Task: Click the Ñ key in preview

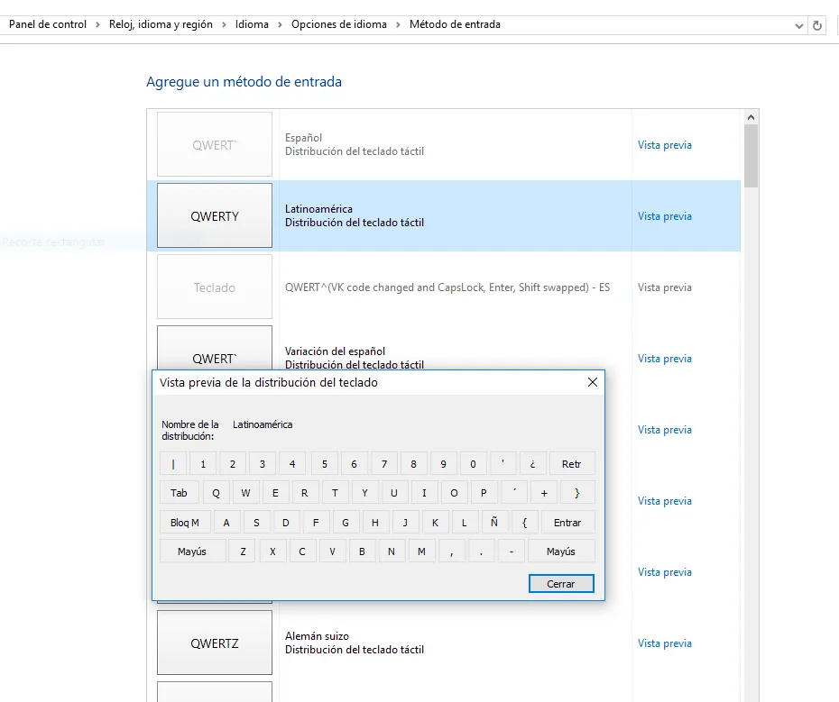Action: click(x=493, y=523)
